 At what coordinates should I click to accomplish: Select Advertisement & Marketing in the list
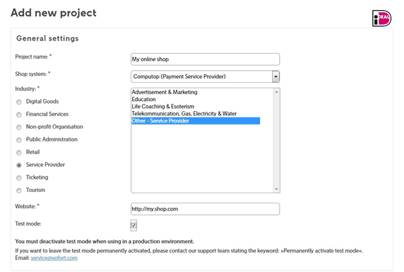pos(164,92)
